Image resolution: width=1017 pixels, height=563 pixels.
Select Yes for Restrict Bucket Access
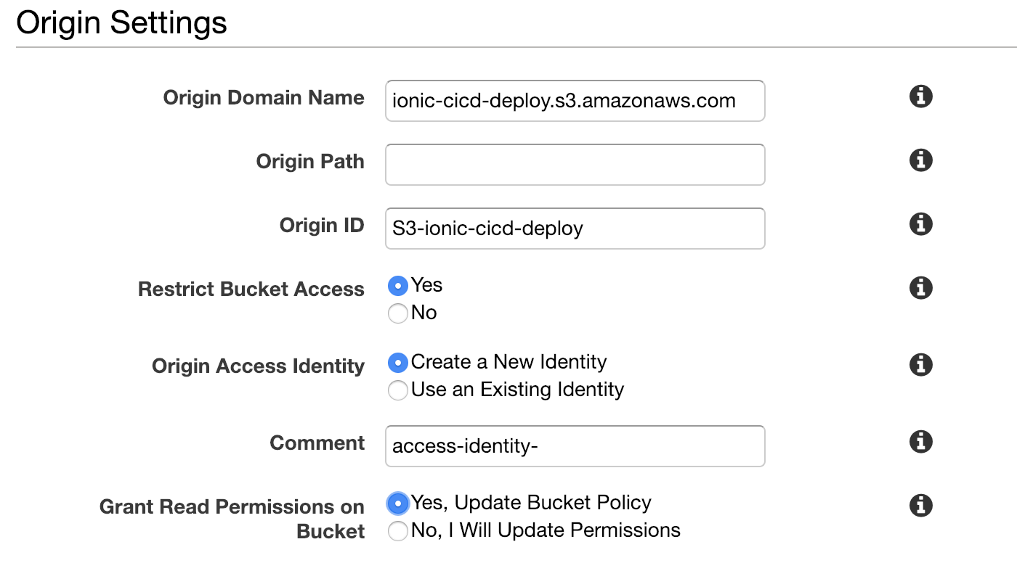pyautogui.click(x=398, y=286)
